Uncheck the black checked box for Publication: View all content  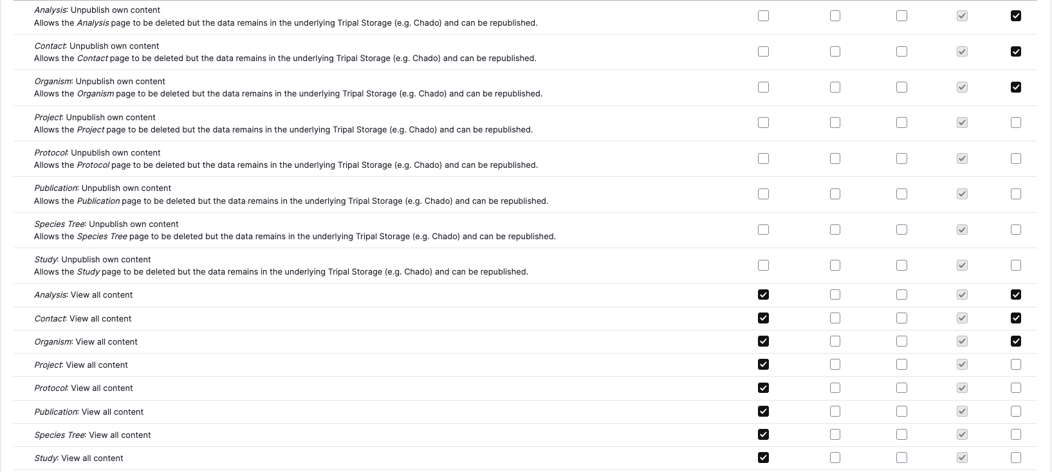pyautogui.click(x=763, y=411)
